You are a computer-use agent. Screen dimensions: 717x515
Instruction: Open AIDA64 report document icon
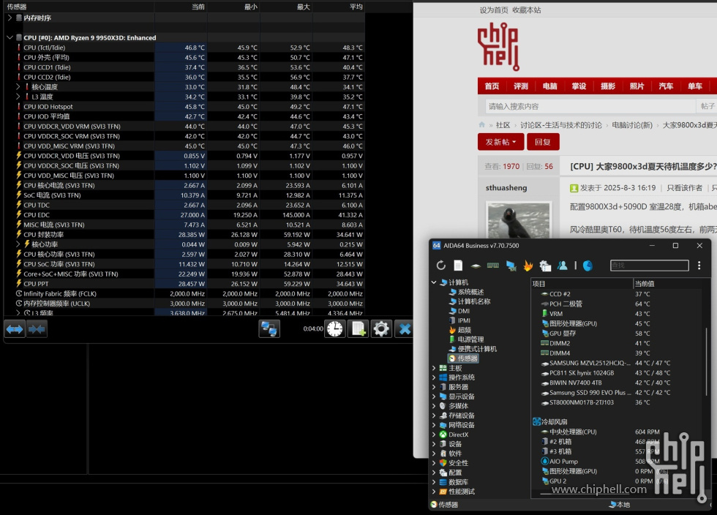458,266
